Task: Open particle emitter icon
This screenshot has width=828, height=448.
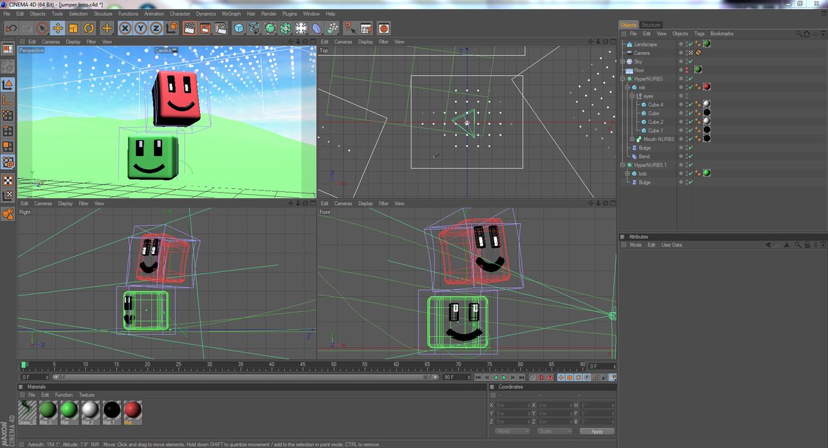Action: point(332,28)
